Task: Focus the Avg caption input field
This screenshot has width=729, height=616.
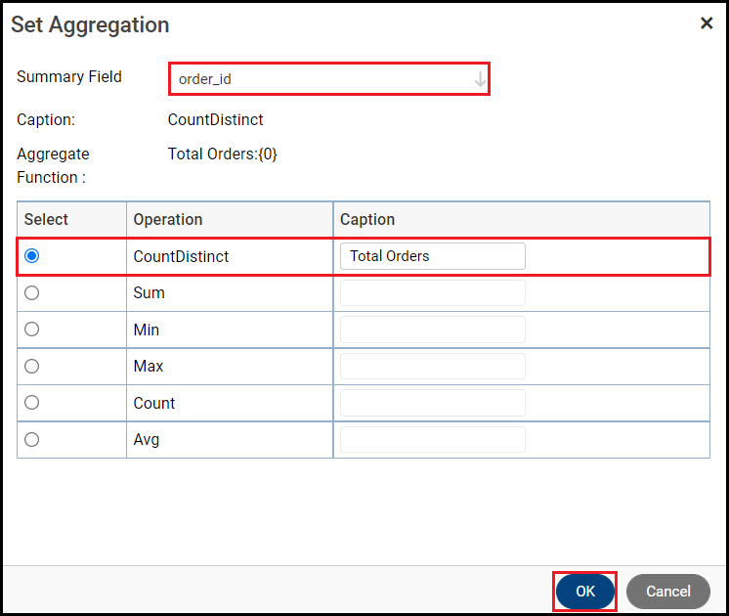Action: click(432, 439)
